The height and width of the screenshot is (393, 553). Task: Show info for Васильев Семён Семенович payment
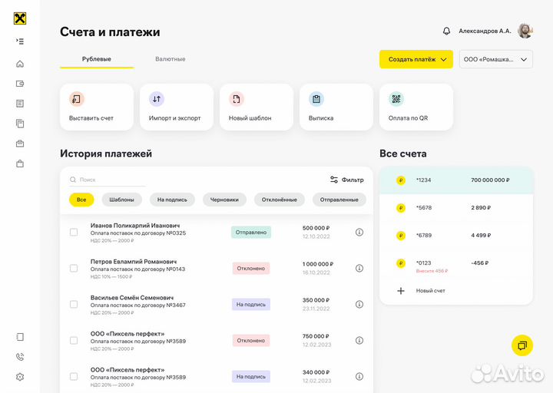point(359,304)
